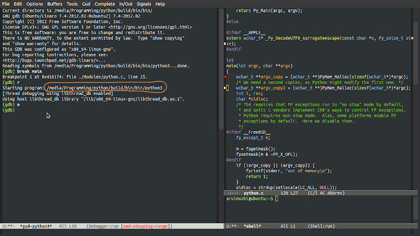Click end-stepping-range status in mode line
Screen dimensions: 420x236
coord(146,226)
